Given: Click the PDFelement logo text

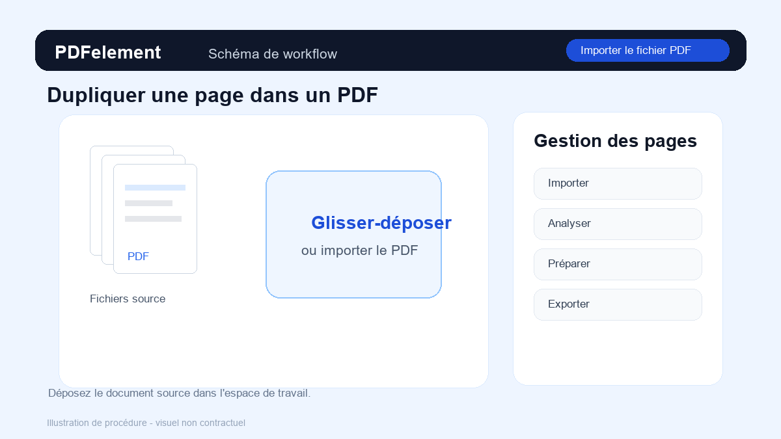Looking at the screenshot, I should pos(108,53).
